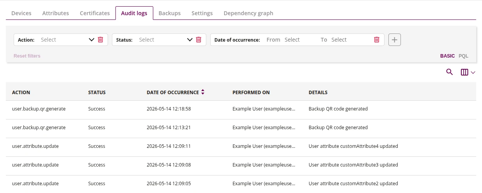Click date 2026-05-14 12:09:11
Image resolution: width=482 pixels, height=193 pixels.
click(168, 146)
